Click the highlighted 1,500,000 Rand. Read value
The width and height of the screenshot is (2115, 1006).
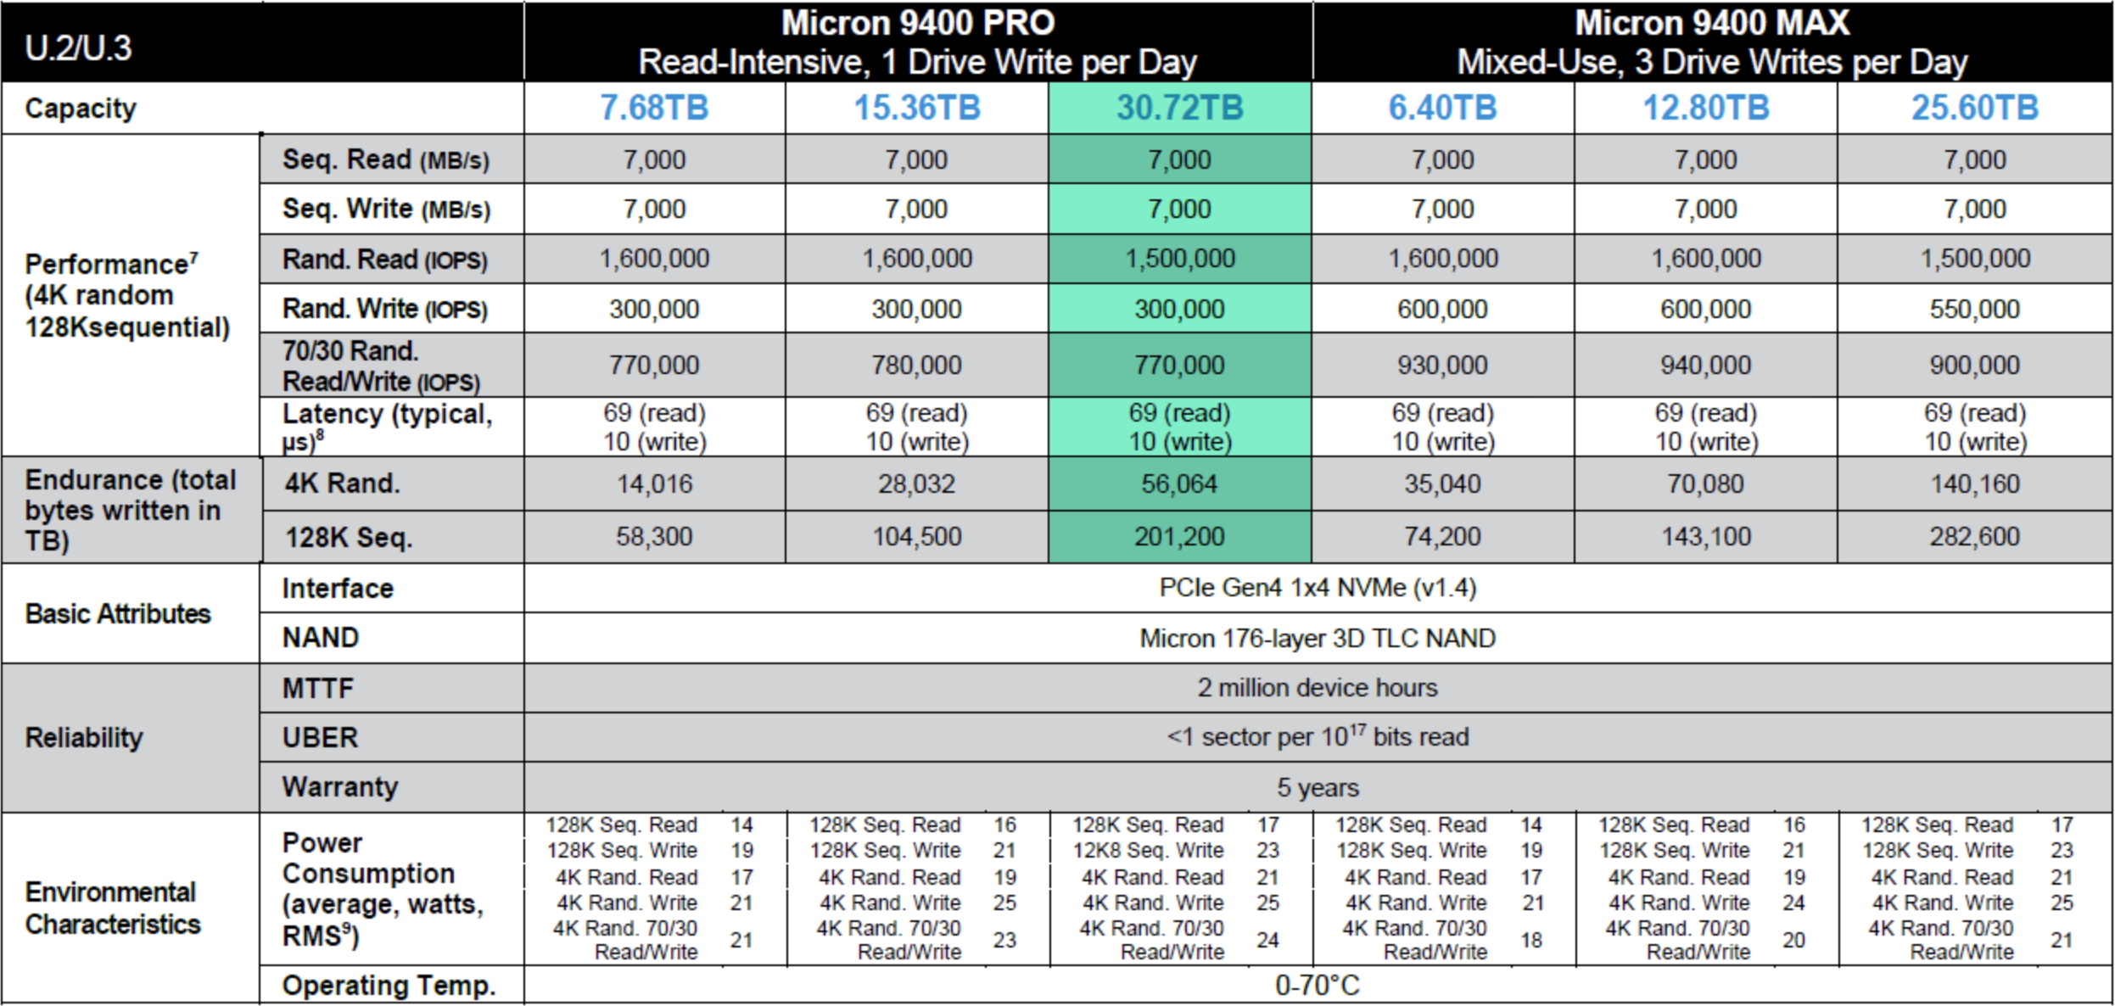pyautogui.click(x=1179, y=258)
